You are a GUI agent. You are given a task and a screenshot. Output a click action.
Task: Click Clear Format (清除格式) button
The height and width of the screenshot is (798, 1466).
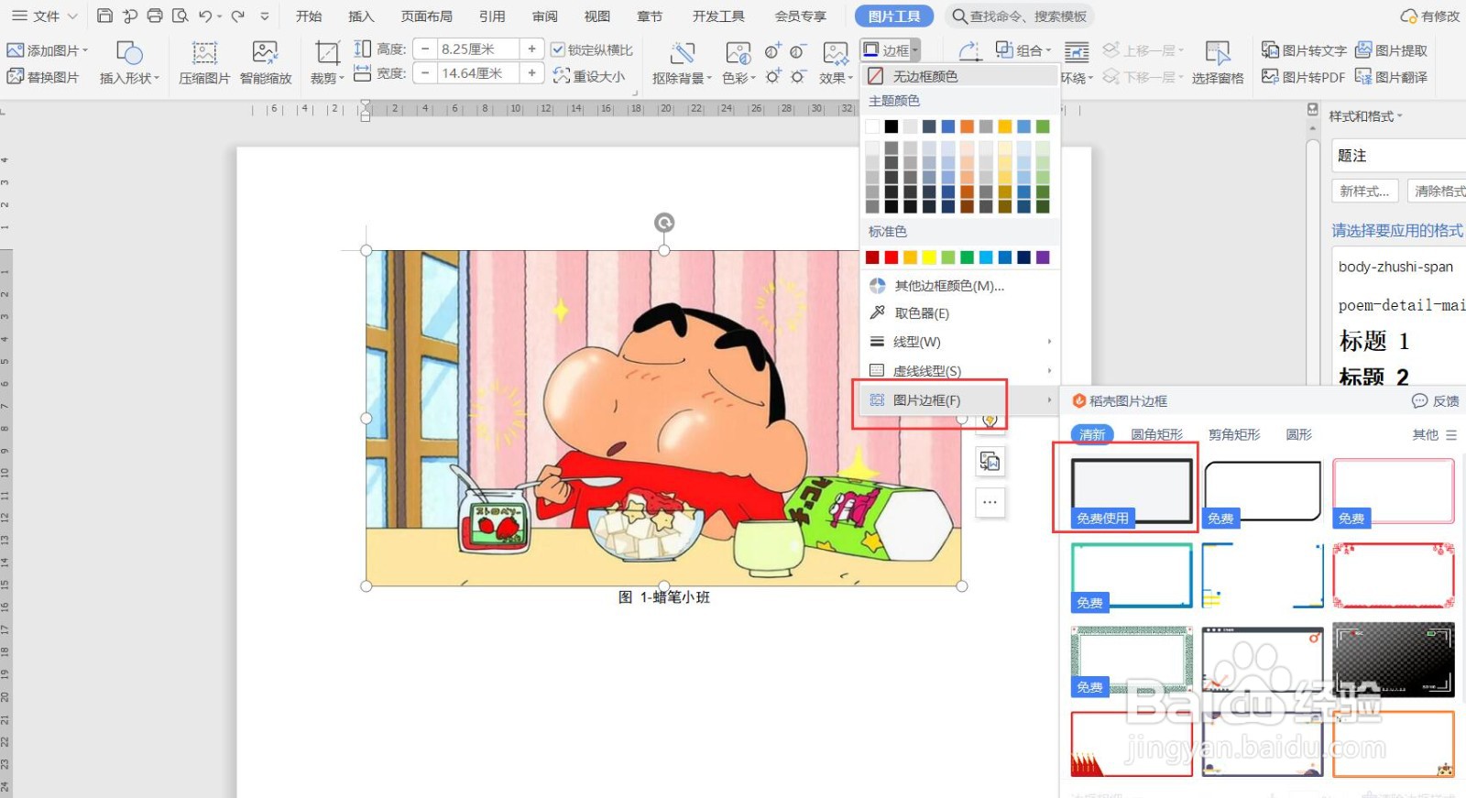pyautogui.click(x=1437, y=191)
